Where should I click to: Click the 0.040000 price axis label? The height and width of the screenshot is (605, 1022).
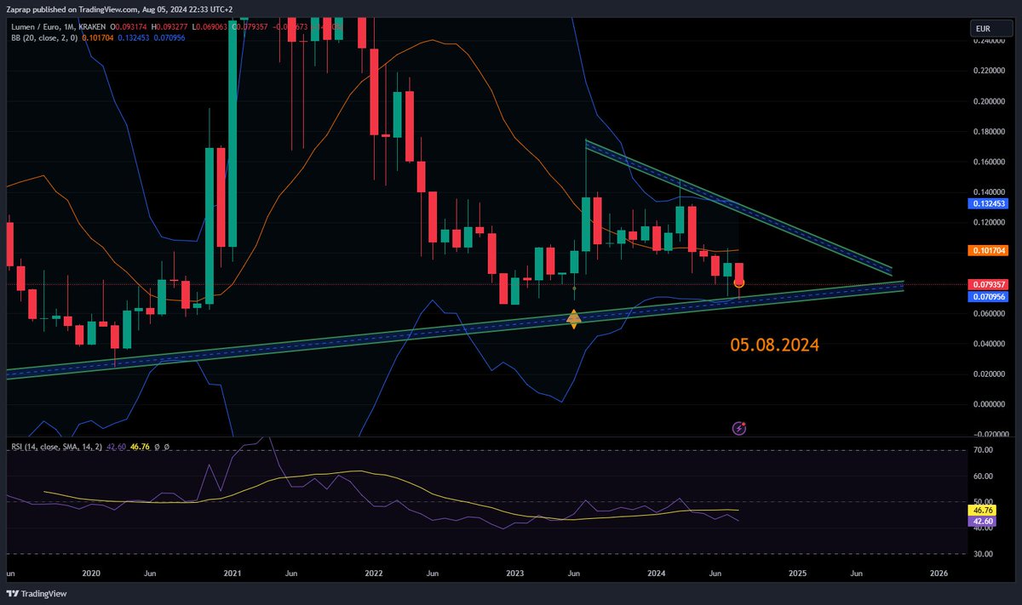pyautogui.click(x=990, y=344)
